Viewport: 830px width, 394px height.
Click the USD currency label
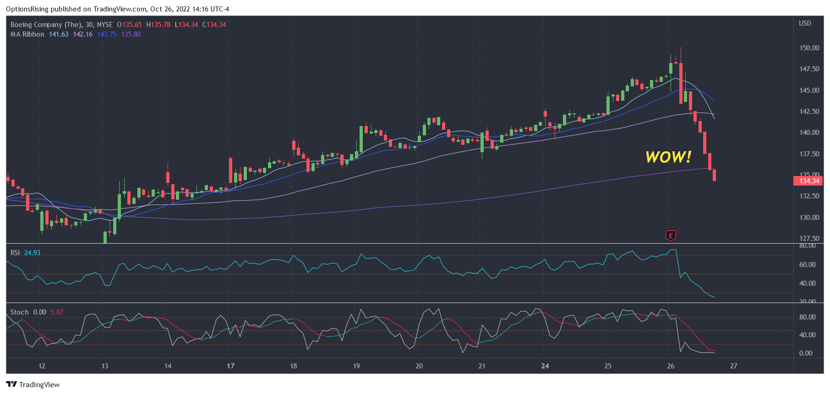coord(805,23)
